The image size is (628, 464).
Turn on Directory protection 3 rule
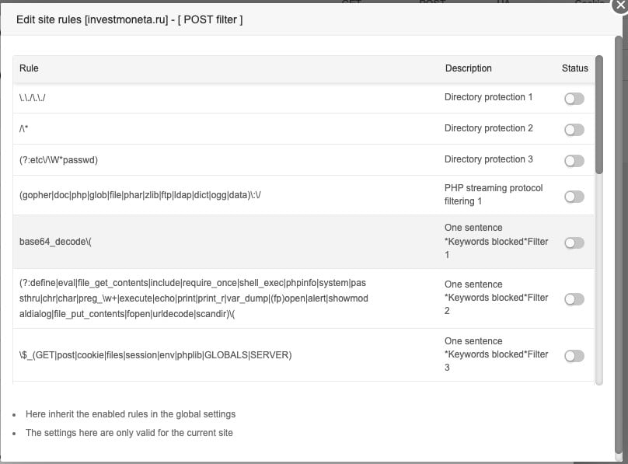(x=574, y=161)
